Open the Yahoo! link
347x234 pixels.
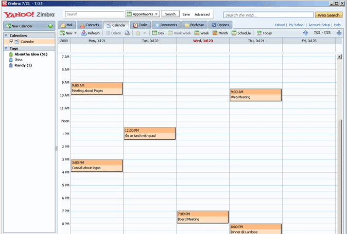coord(280,25)
